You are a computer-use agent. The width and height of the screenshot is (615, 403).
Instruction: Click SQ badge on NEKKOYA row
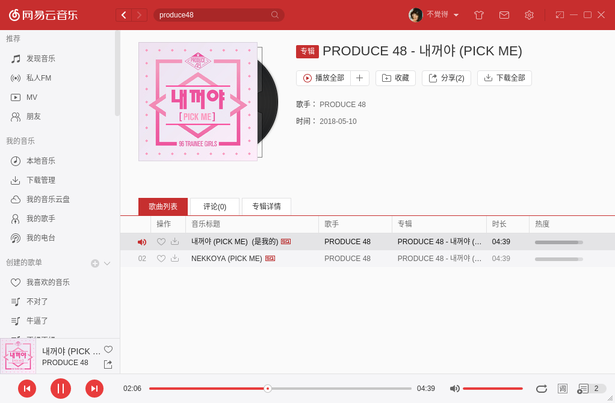(x=270, y=259)
